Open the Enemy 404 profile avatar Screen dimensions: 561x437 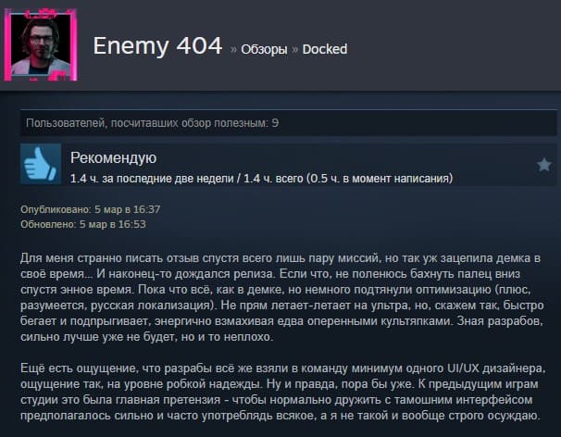41,45
